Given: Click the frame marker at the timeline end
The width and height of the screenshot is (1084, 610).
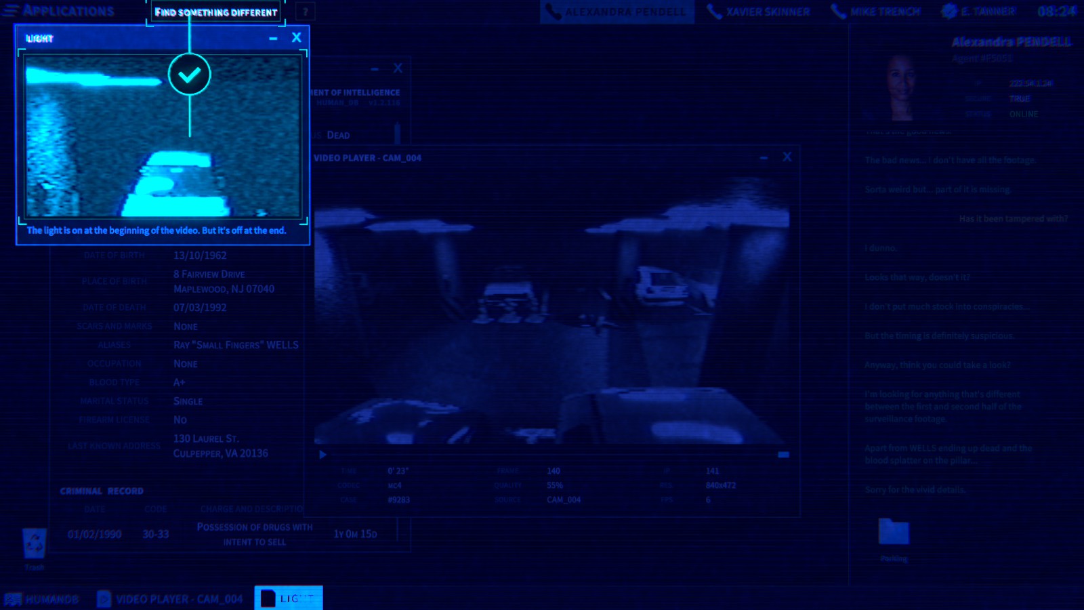Looking at the screenshot, I should click(785, 455).
